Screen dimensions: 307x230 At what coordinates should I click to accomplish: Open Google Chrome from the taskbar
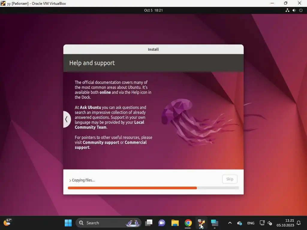point(188,223)
